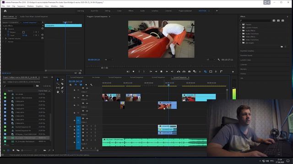The image size is (293, 164).
Task: Open the Essential Sound panel
Action: point(246,56)
